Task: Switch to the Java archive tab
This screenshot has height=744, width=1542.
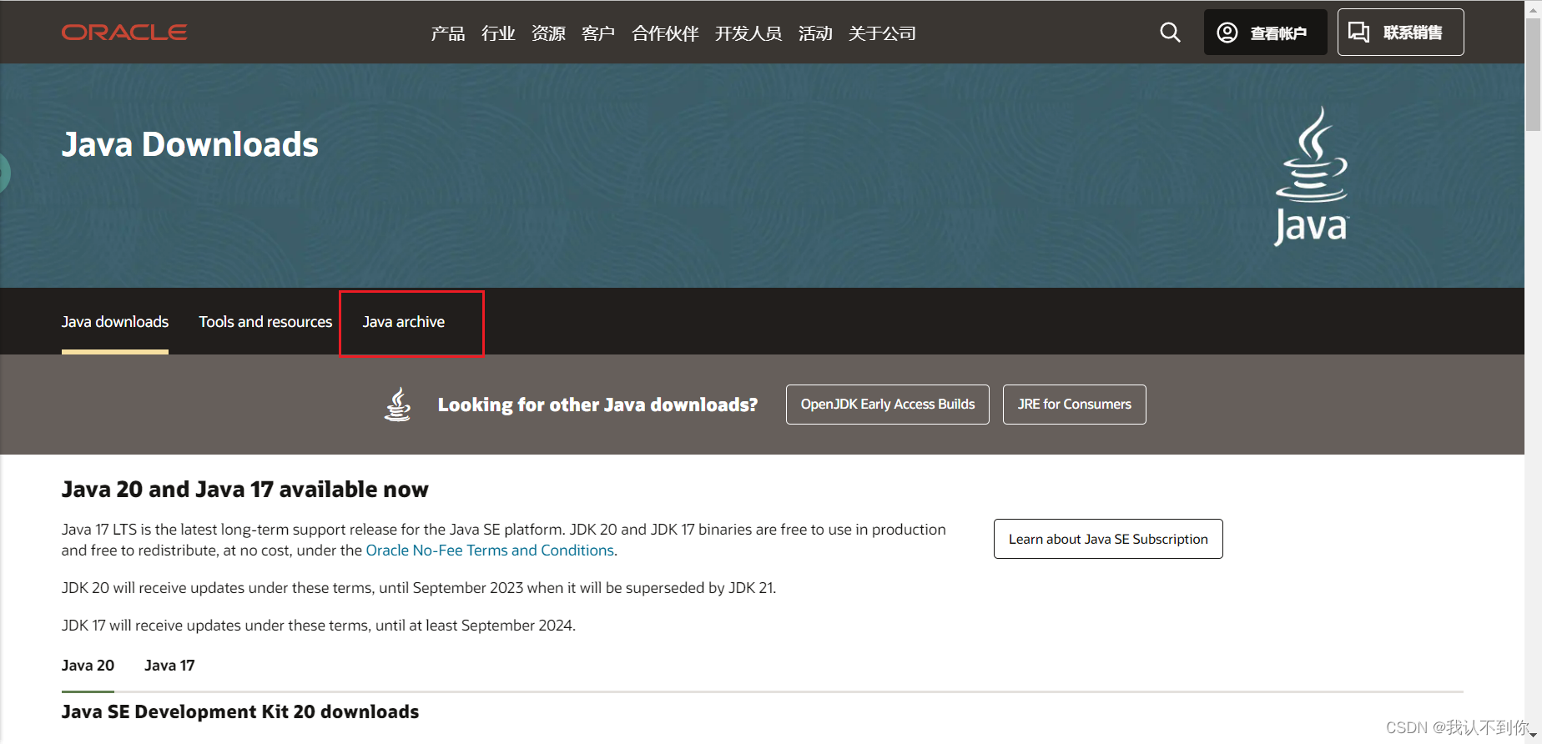Action: [x=404, y=322]
